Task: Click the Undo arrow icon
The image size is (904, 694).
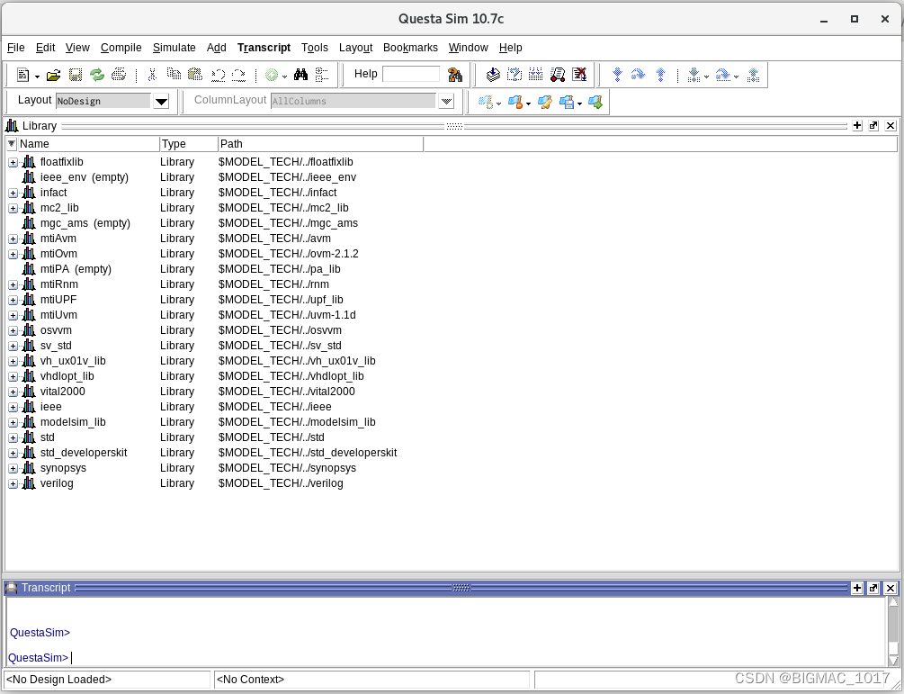Action: tap(218, 75)
